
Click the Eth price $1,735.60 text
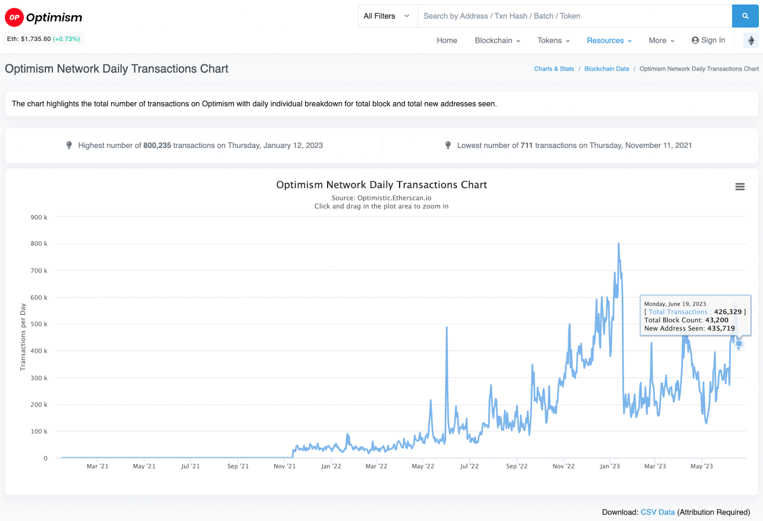tap(29, 39)
